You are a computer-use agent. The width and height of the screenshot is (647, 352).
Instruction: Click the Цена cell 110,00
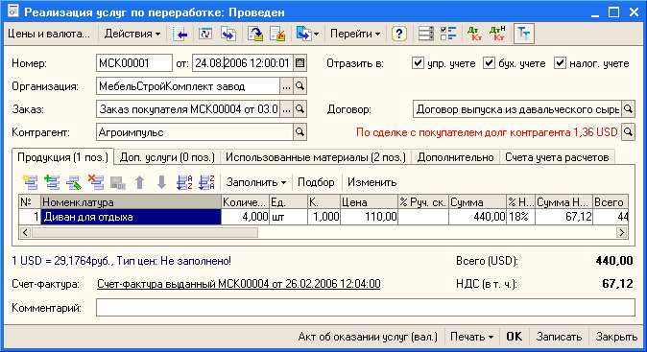click(369, 217)
